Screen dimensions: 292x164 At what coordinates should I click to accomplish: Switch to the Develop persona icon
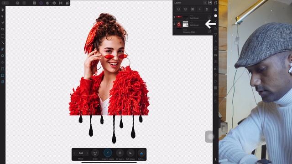(x=54, y=3)
